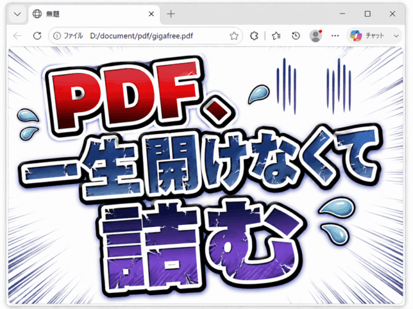Open Settings and more ellipsis menu
The width and height of the screenshot is (413, 309).
coord(335,36)
